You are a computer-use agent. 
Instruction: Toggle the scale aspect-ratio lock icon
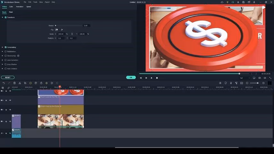[72, 34]
